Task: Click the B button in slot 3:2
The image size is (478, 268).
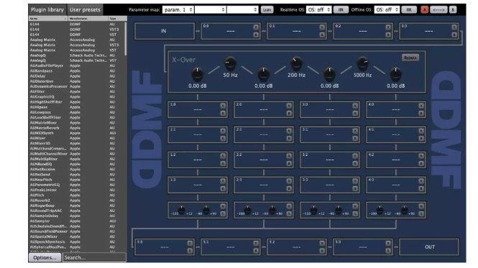Action: 355,164
